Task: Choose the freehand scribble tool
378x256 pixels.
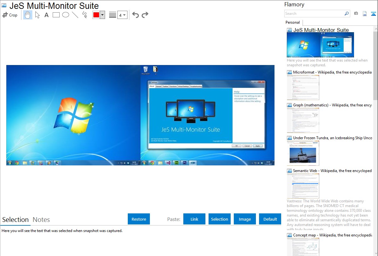Action: click(85, 15)
